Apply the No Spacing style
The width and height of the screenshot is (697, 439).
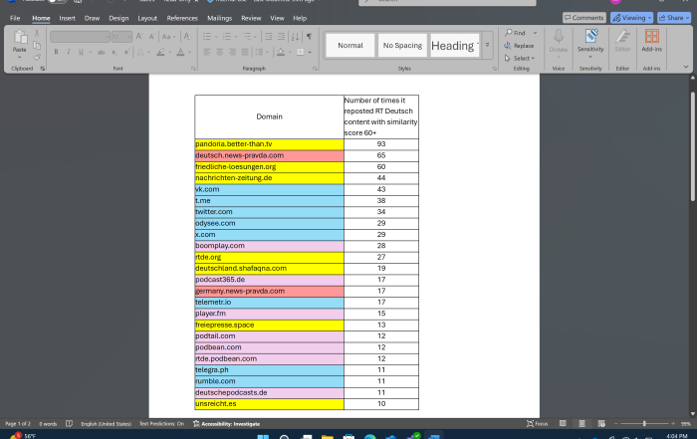click(x=402, y=46)
